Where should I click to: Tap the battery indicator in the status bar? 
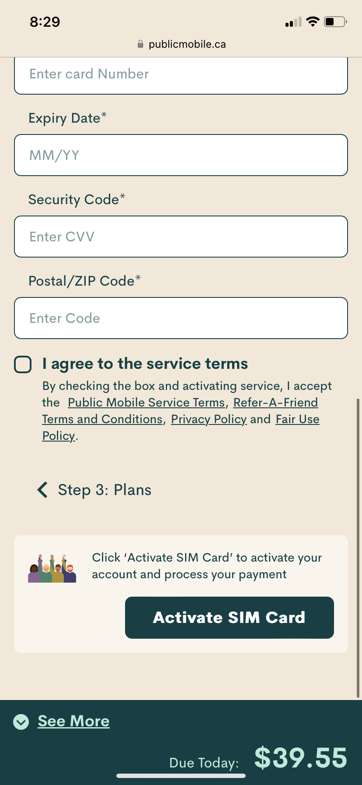tap(334, 21)
